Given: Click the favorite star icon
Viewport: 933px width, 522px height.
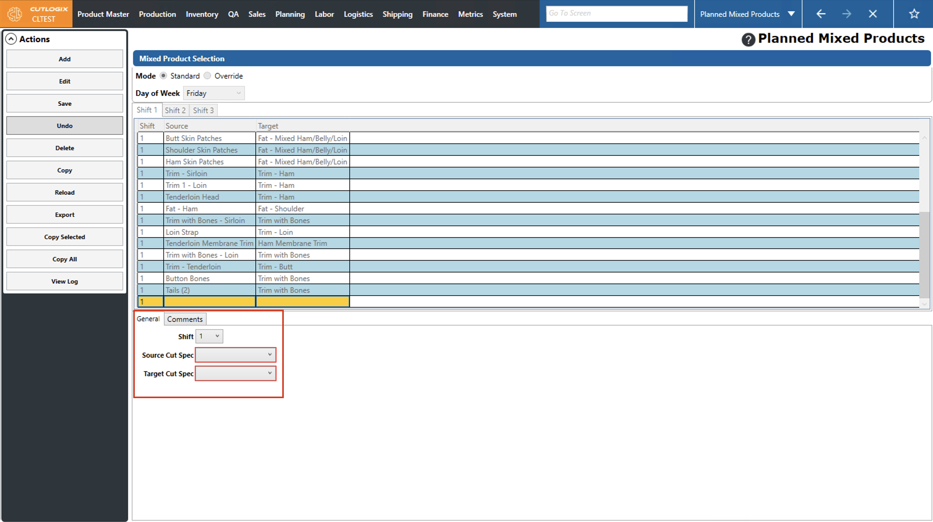Looking at the screenshot, I should [x=914, y=14].
